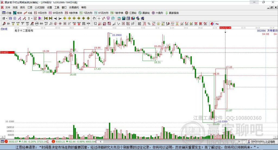Select the n² time square tool
Viewport: 278px width, 150px height.
point(46,24)
